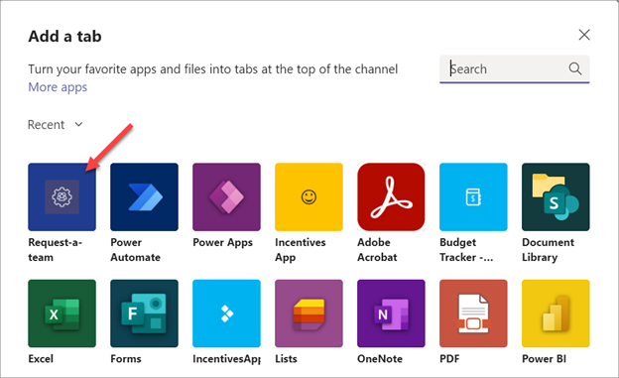Add a Lists tab

pyautogui.click(x=309, y=314)
